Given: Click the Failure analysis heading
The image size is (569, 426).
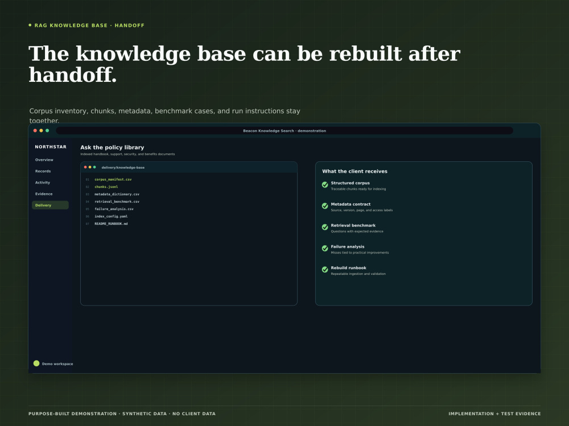Looking at the screenshot, I should click(347, 247).
